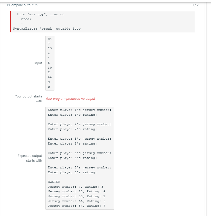The width and height of the screenshot is (211, 216).
Task: Click the Input label
Action: tap(38, 63)
